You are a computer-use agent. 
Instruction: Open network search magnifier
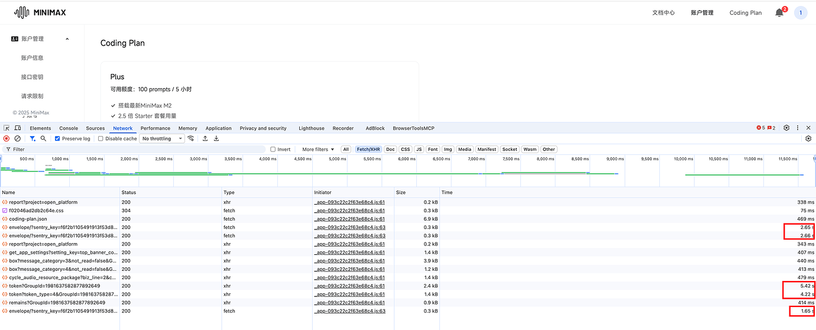43,138
